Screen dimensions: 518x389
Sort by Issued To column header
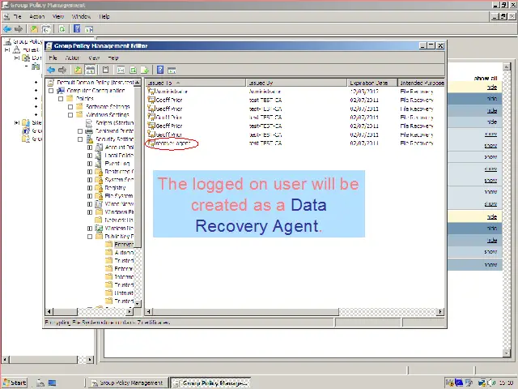click(x=196, y=83)
